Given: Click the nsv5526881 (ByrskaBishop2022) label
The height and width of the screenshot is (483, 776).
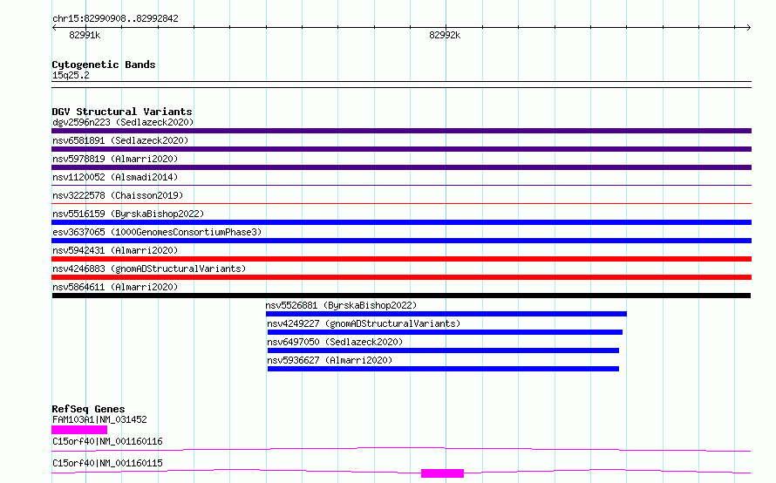Looking at the screenshot, I should (x=341, y=305).
